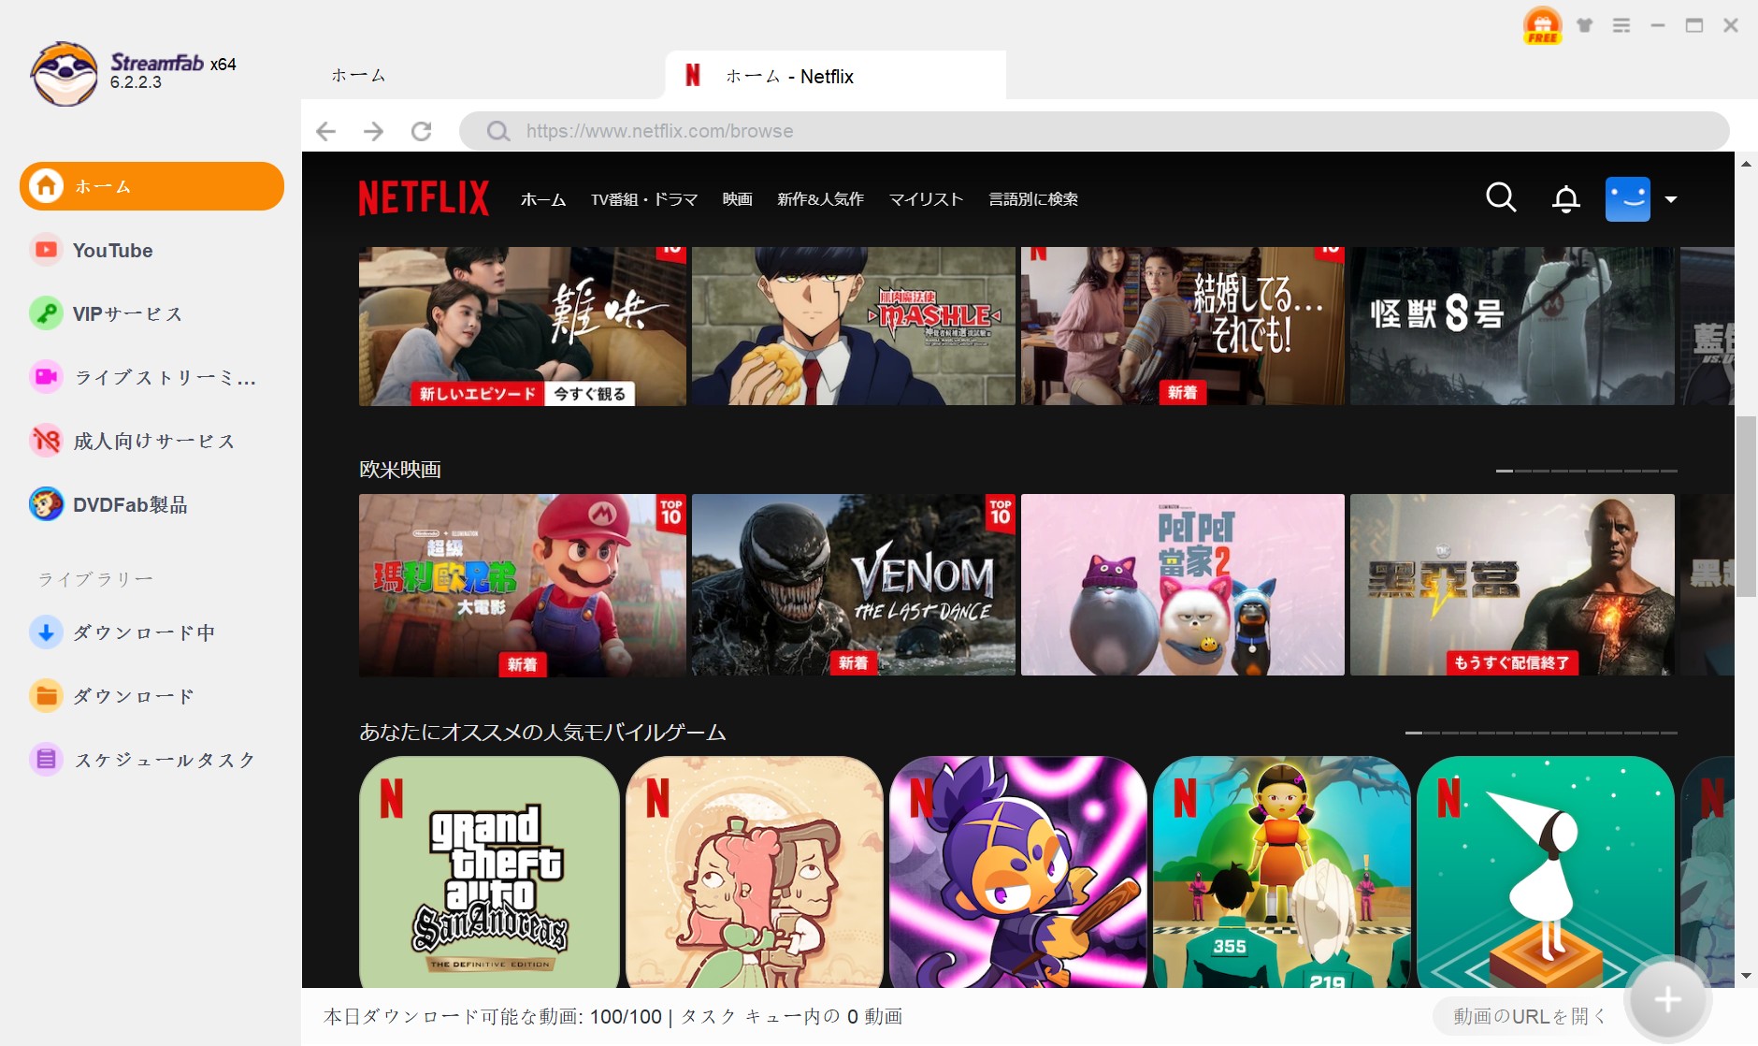Open the scheduled tasks icon

pyautogui.click(x=45, y=760)
